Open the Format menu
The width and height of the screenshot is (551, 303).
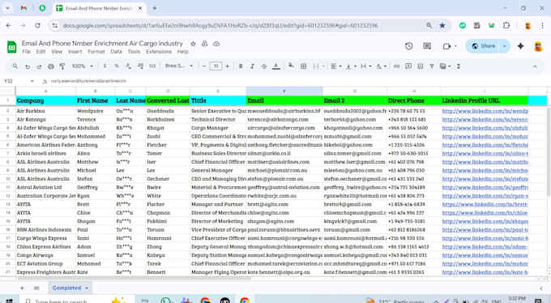pyautogui.click(x=96, y=52)
